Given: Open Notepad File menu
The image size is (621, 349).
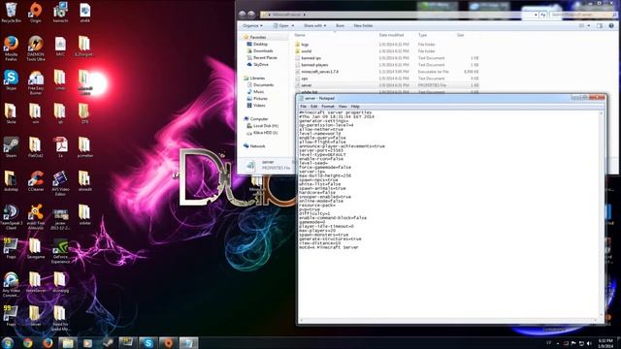Looking at the screenshot, I should point(304,107).
